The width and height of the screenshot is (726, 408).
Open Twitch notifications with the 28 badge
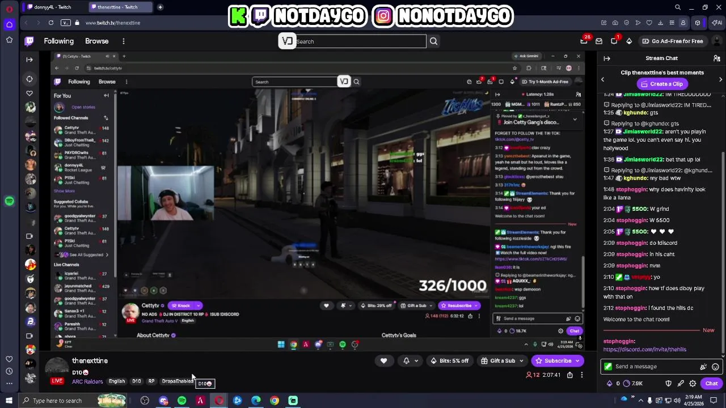584,41
